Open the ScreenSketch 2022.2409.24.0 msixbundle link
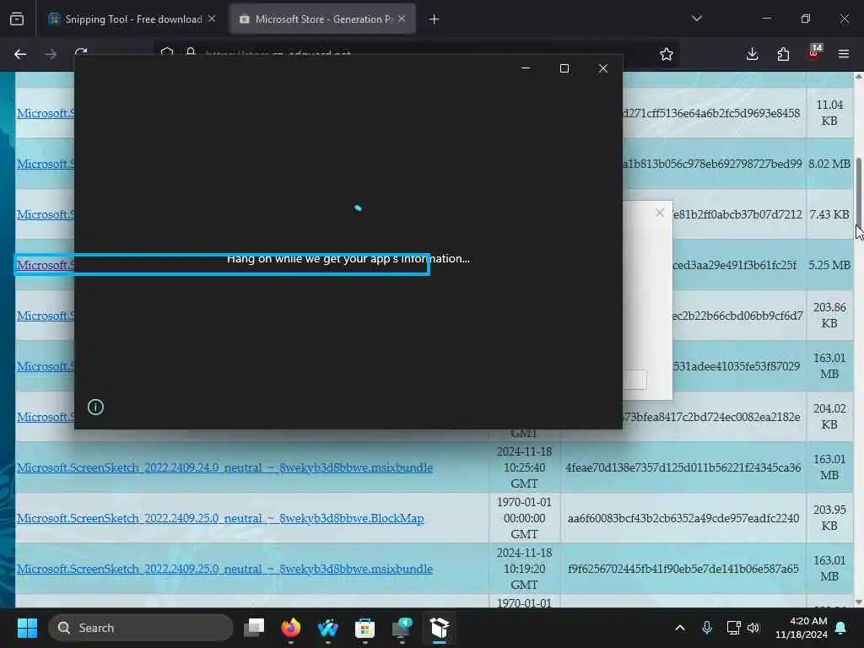The width and height of the screenshot is (864, 648). click(224, 467)
